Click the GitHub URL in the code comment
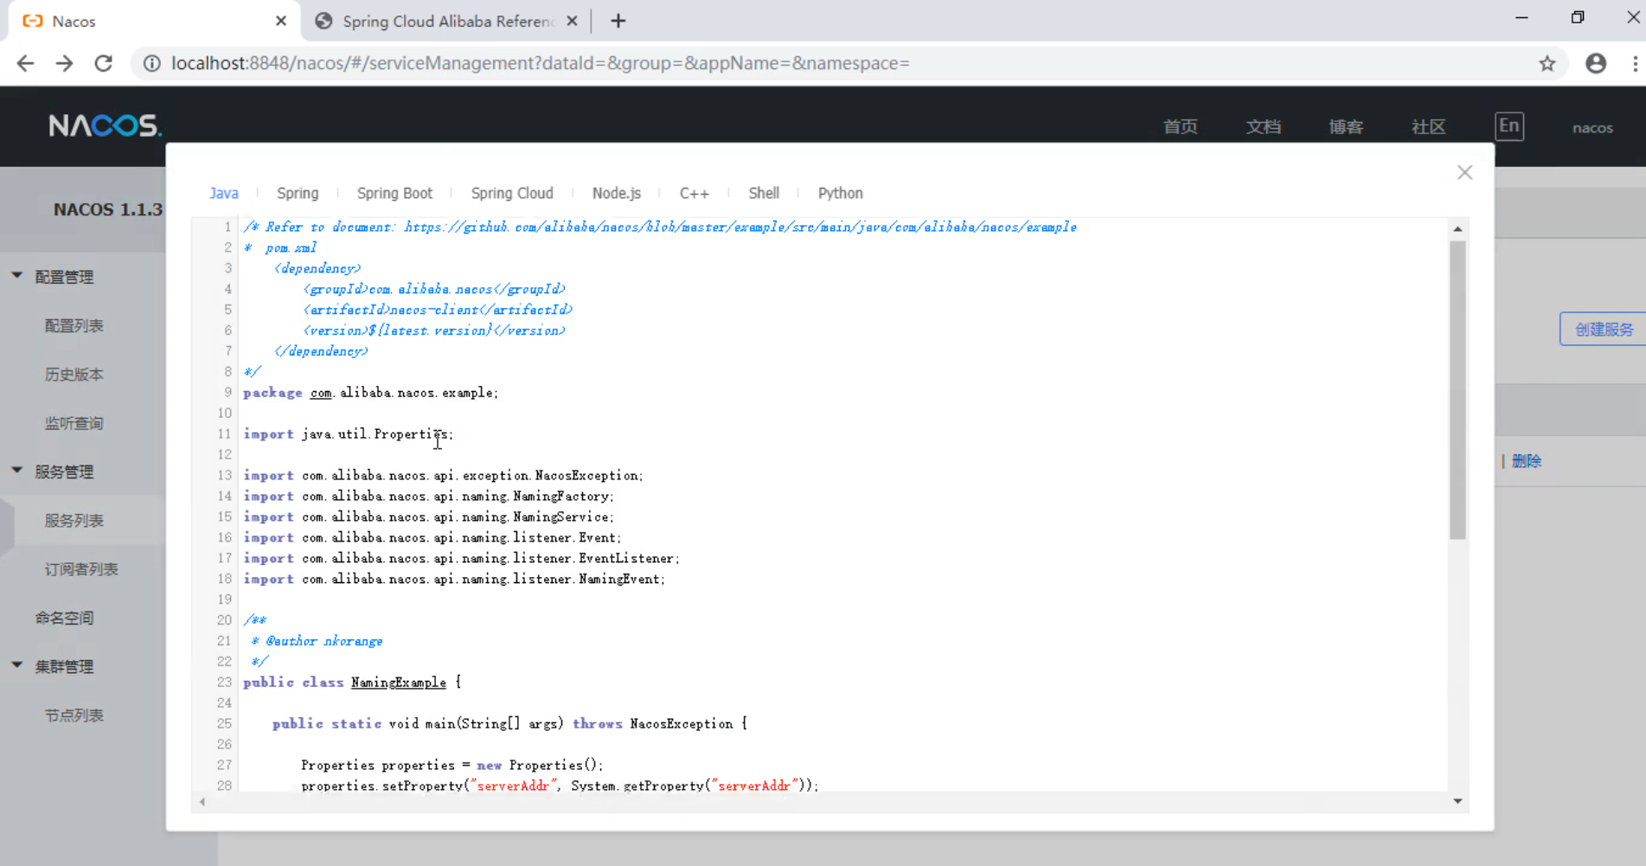The image size is (1646, 866). pos(740,227)
